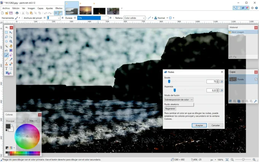Open the Capas menu
The height and width of the screenshot is (162, 259).
[x=40, y=8]
